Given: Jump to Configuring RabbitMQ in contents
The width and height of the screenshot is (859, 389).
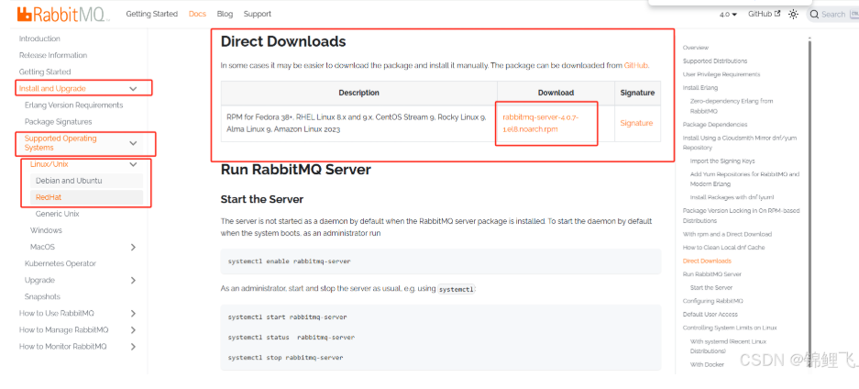Looking at the screenshot, I should pos(712,301).
